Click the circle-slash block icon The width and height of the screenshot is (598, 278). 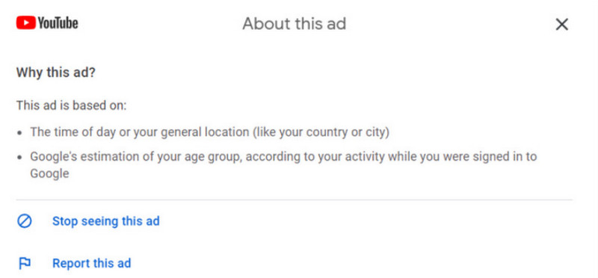click(25, 221)
